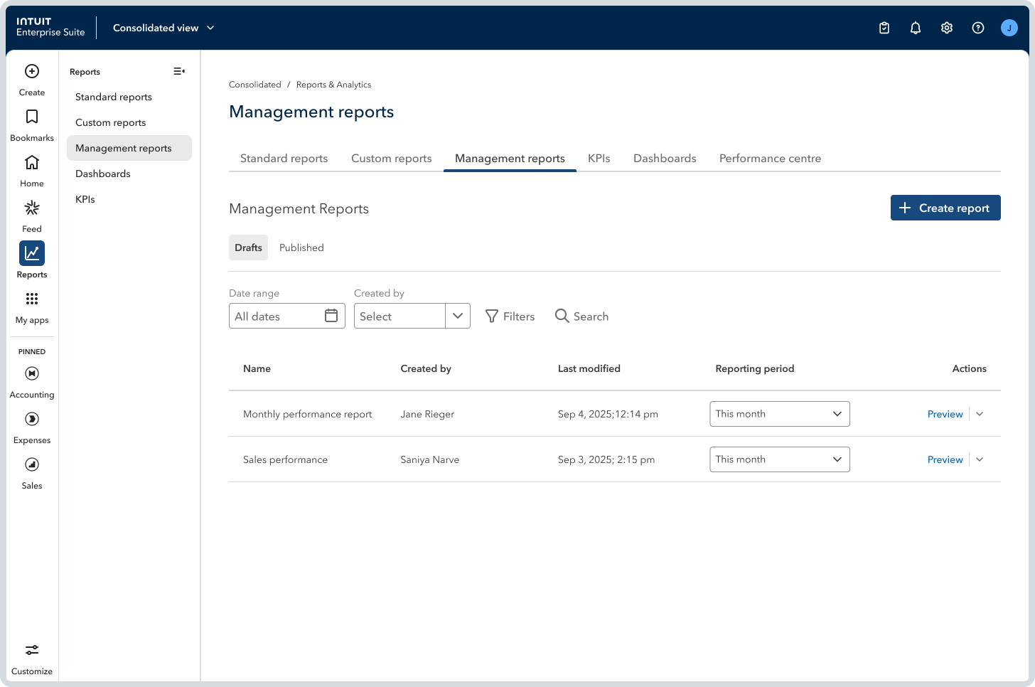Switch to the KPIs tab
The image size is (1035, 687).
[x=599, y=159]
